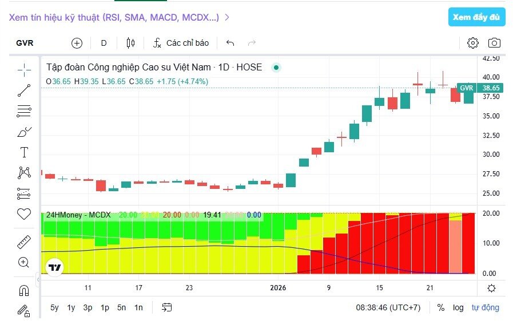Add symbol with the compare plus icon
Image resolution: width=513 pixels, height=324 pixels.
tap(77, 43)
